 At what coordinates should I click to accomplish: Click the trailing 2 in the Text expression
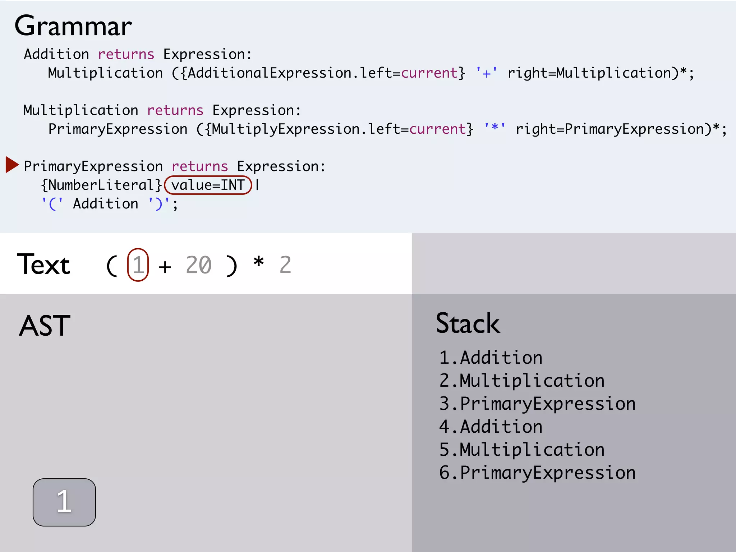click(x=285, y=265)
